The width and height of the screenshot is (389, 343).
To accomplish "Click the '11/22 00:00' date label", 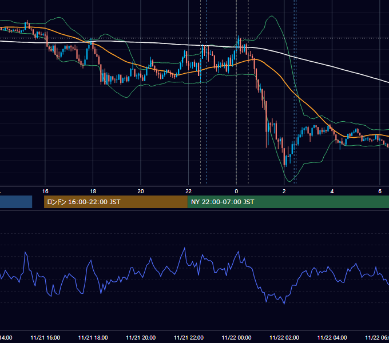I will click(236, 337).
